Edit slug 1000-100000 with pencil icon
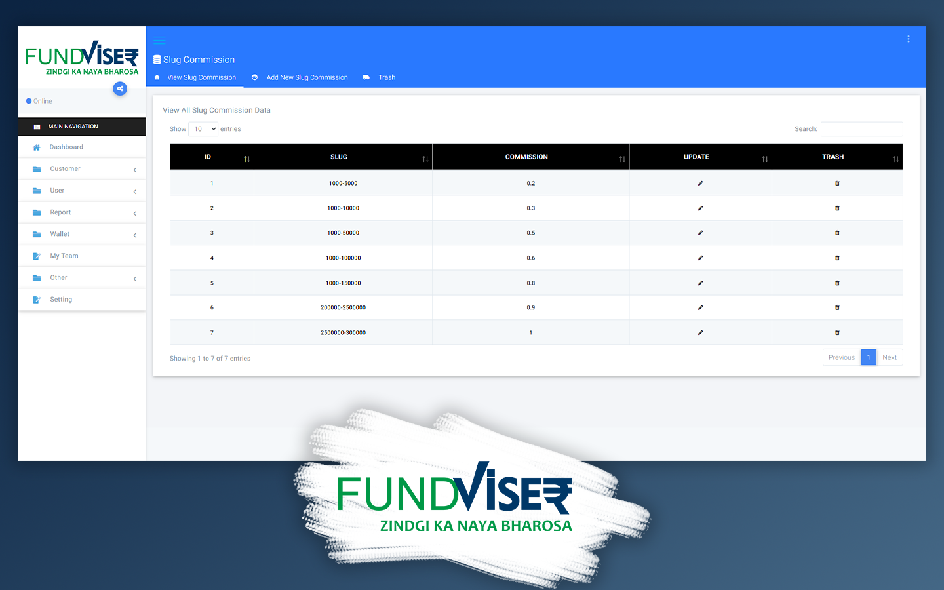 tap(700, 258)
